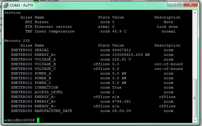This screenshot has width=202, height=126.
Task: Click 'Buzzer' name text
Action: [x=42, y=22]
